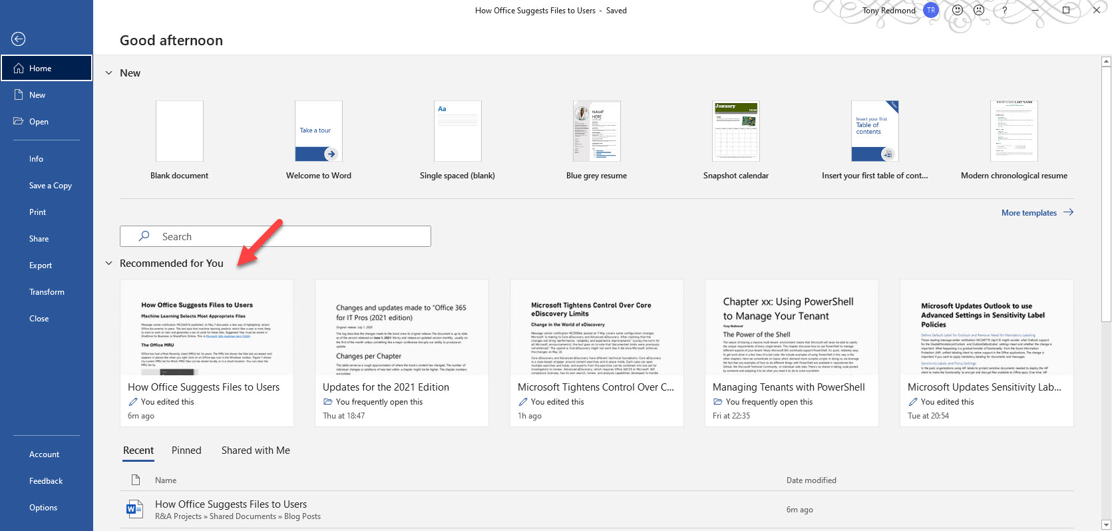
Task: Click the question mark Help icon
Action: point(1004,11)
